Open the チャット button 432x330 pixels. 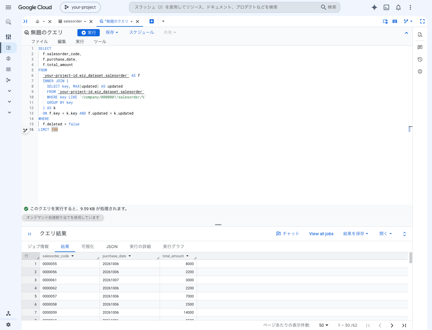point(288,234)
